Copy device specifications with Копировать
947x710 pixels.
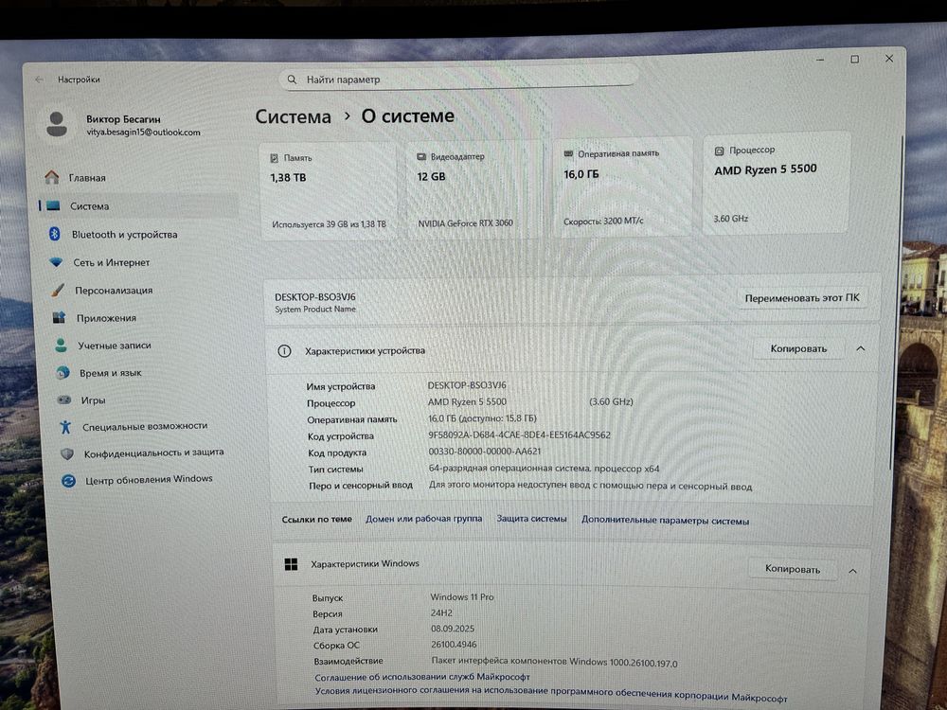[x=798, y=348]
